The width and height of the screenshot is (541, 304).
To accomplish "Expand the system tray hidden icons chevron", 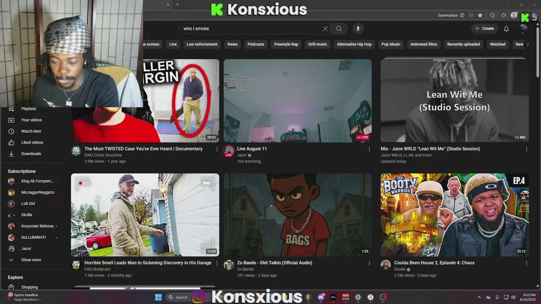I will [x=479, y=297].
